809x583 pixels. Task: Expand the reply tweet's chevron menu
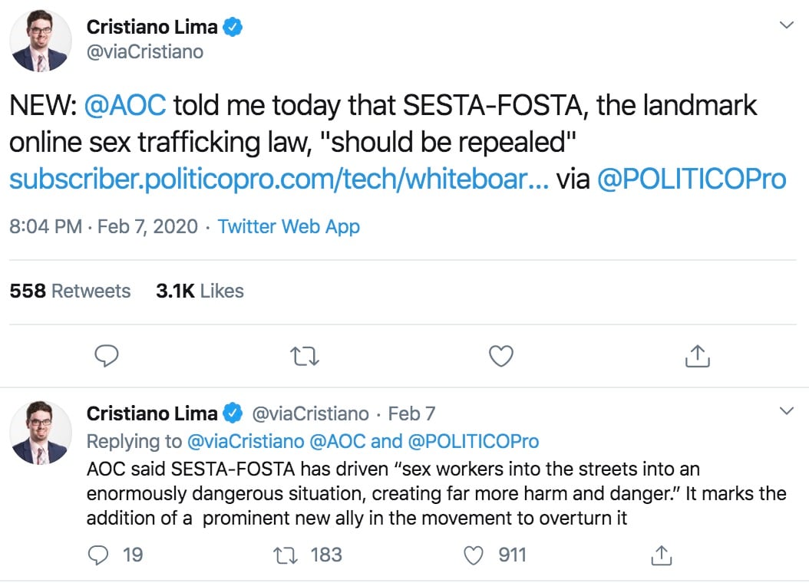click(x=786, y=411)
